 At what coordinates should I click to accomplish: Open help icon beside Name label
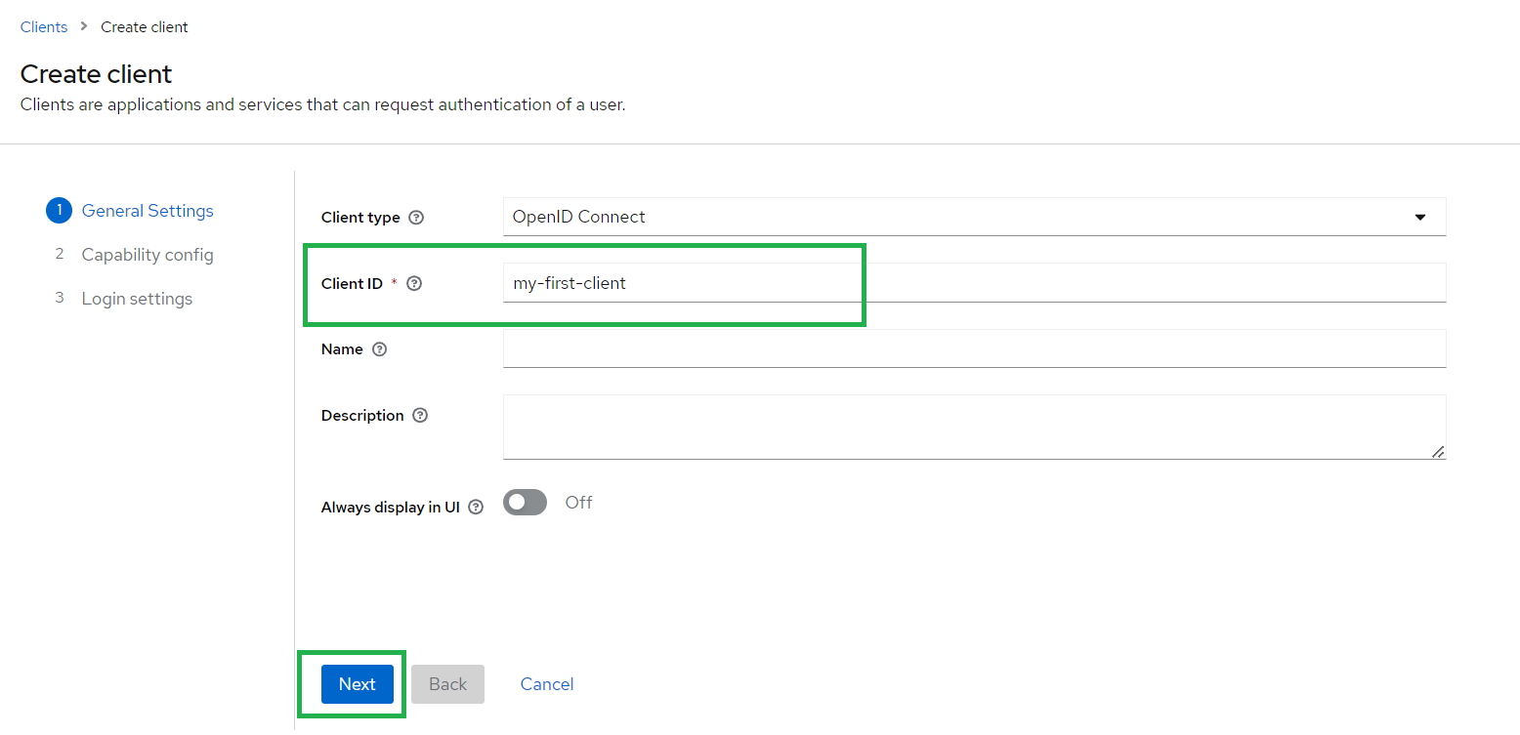pos(380,349)
